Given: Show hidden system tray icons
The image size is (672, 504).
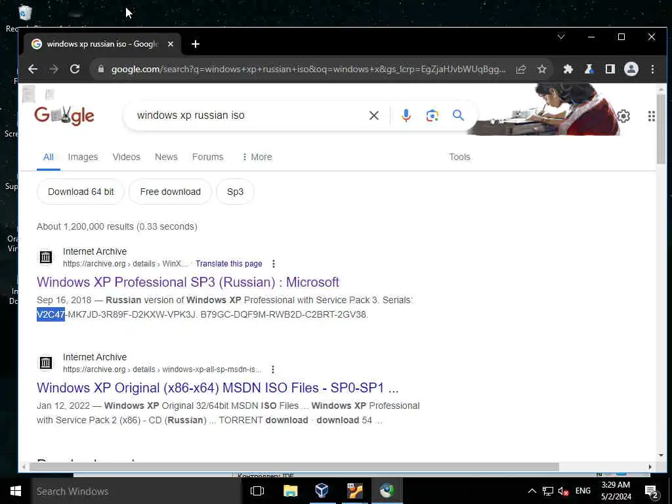Looking at the screenshot, I should click(532, 491).
